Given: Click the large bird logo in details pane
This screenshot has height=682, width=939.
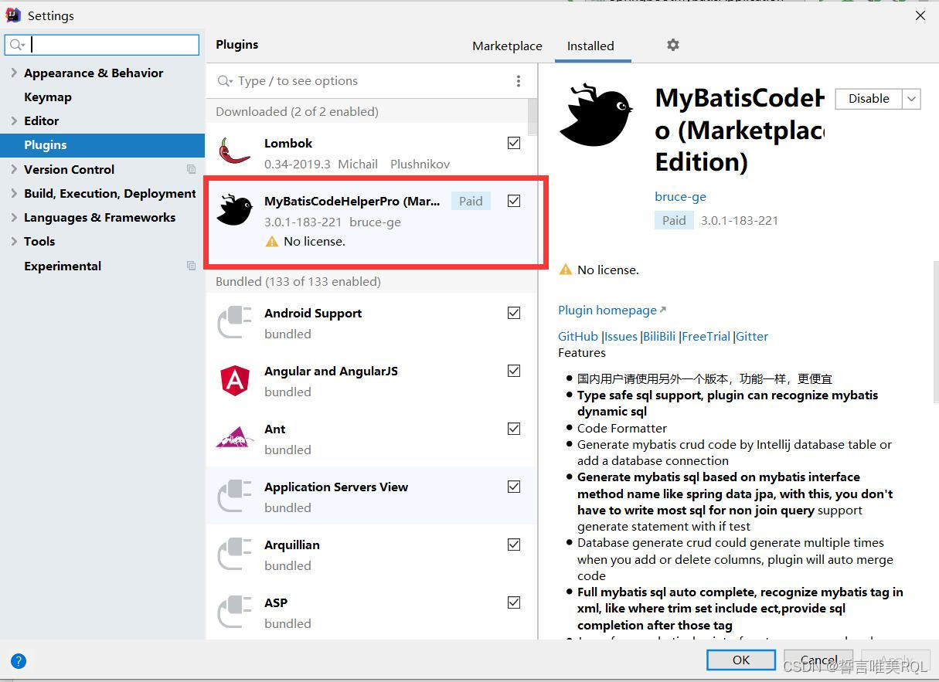Looking at the screenshot, I should pos(596,114).
